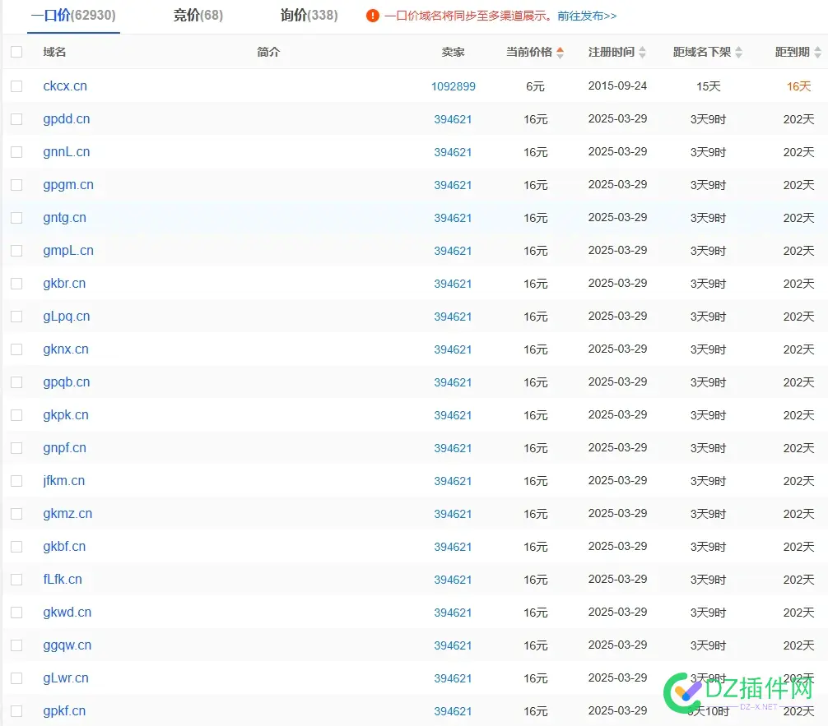Open the domain jfkm.cn

(x=63, y=480)
